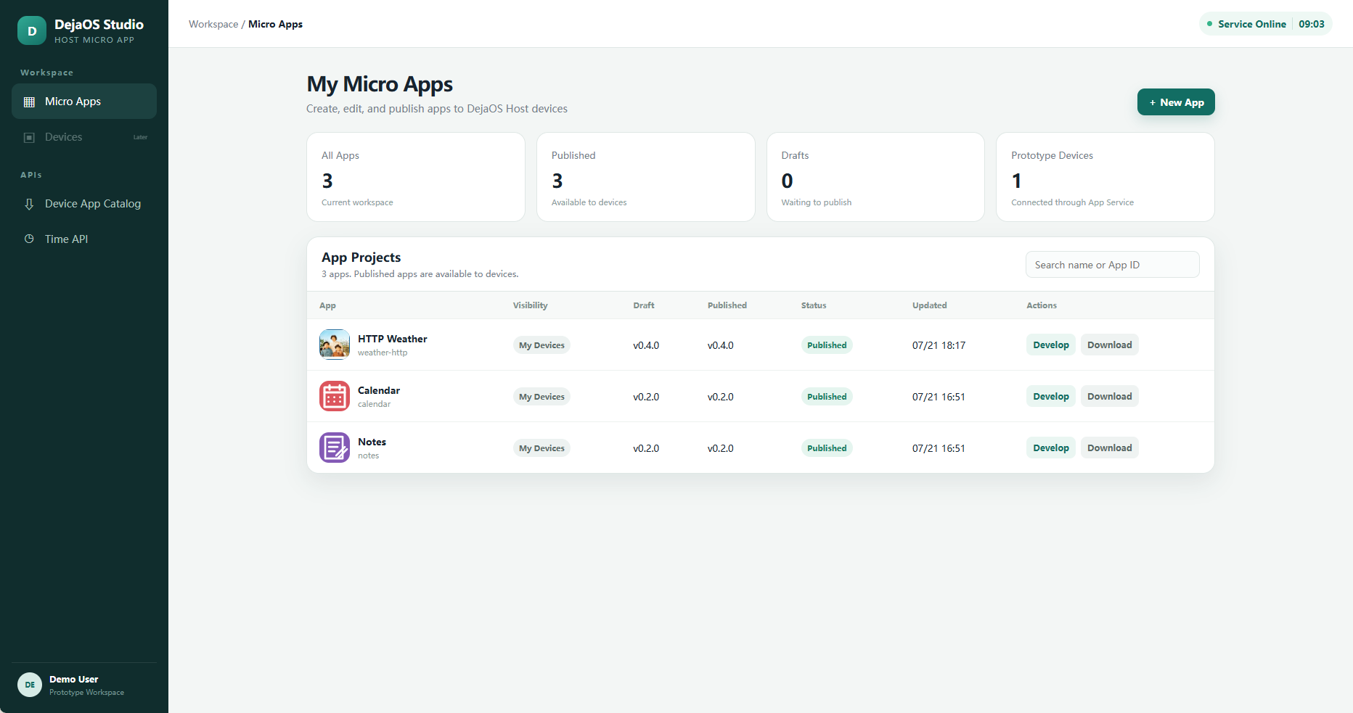Click the 09:03 clock in the header
The width and height of the screenshot is (1353, 713).
click(1312, 24)
